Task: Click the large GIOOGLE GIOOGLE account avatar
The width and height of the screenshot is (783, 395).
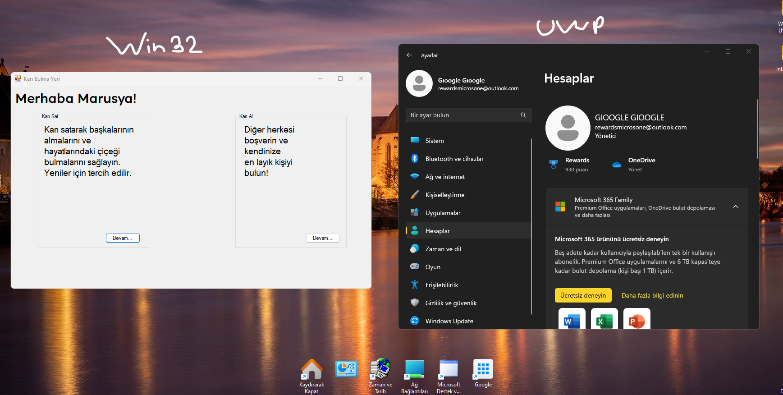Action: point(568,128)
